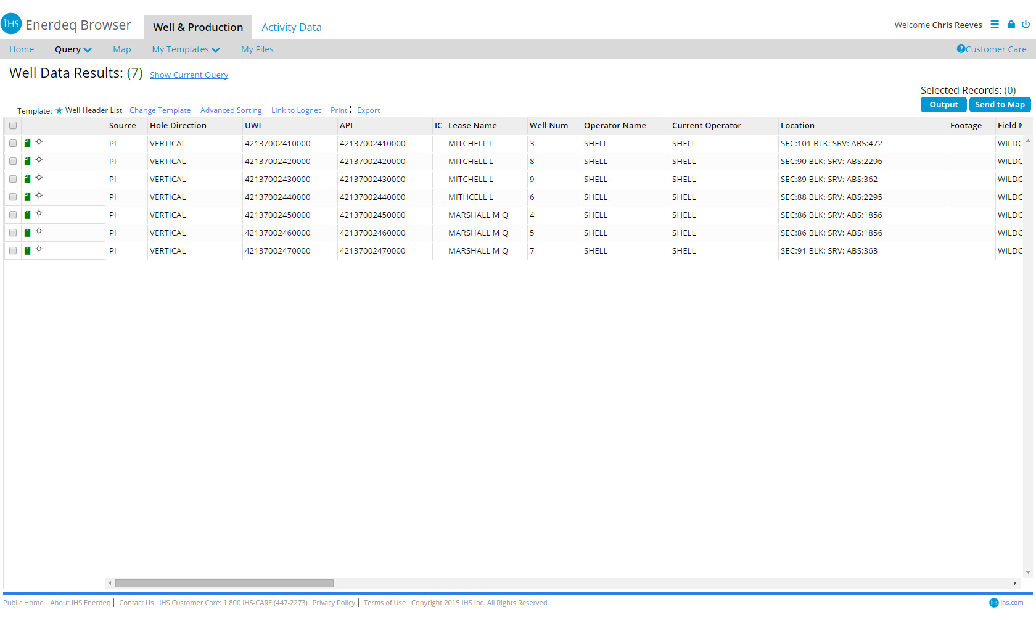
Task: Open Public Home footer link
Action: coord(23,603)
